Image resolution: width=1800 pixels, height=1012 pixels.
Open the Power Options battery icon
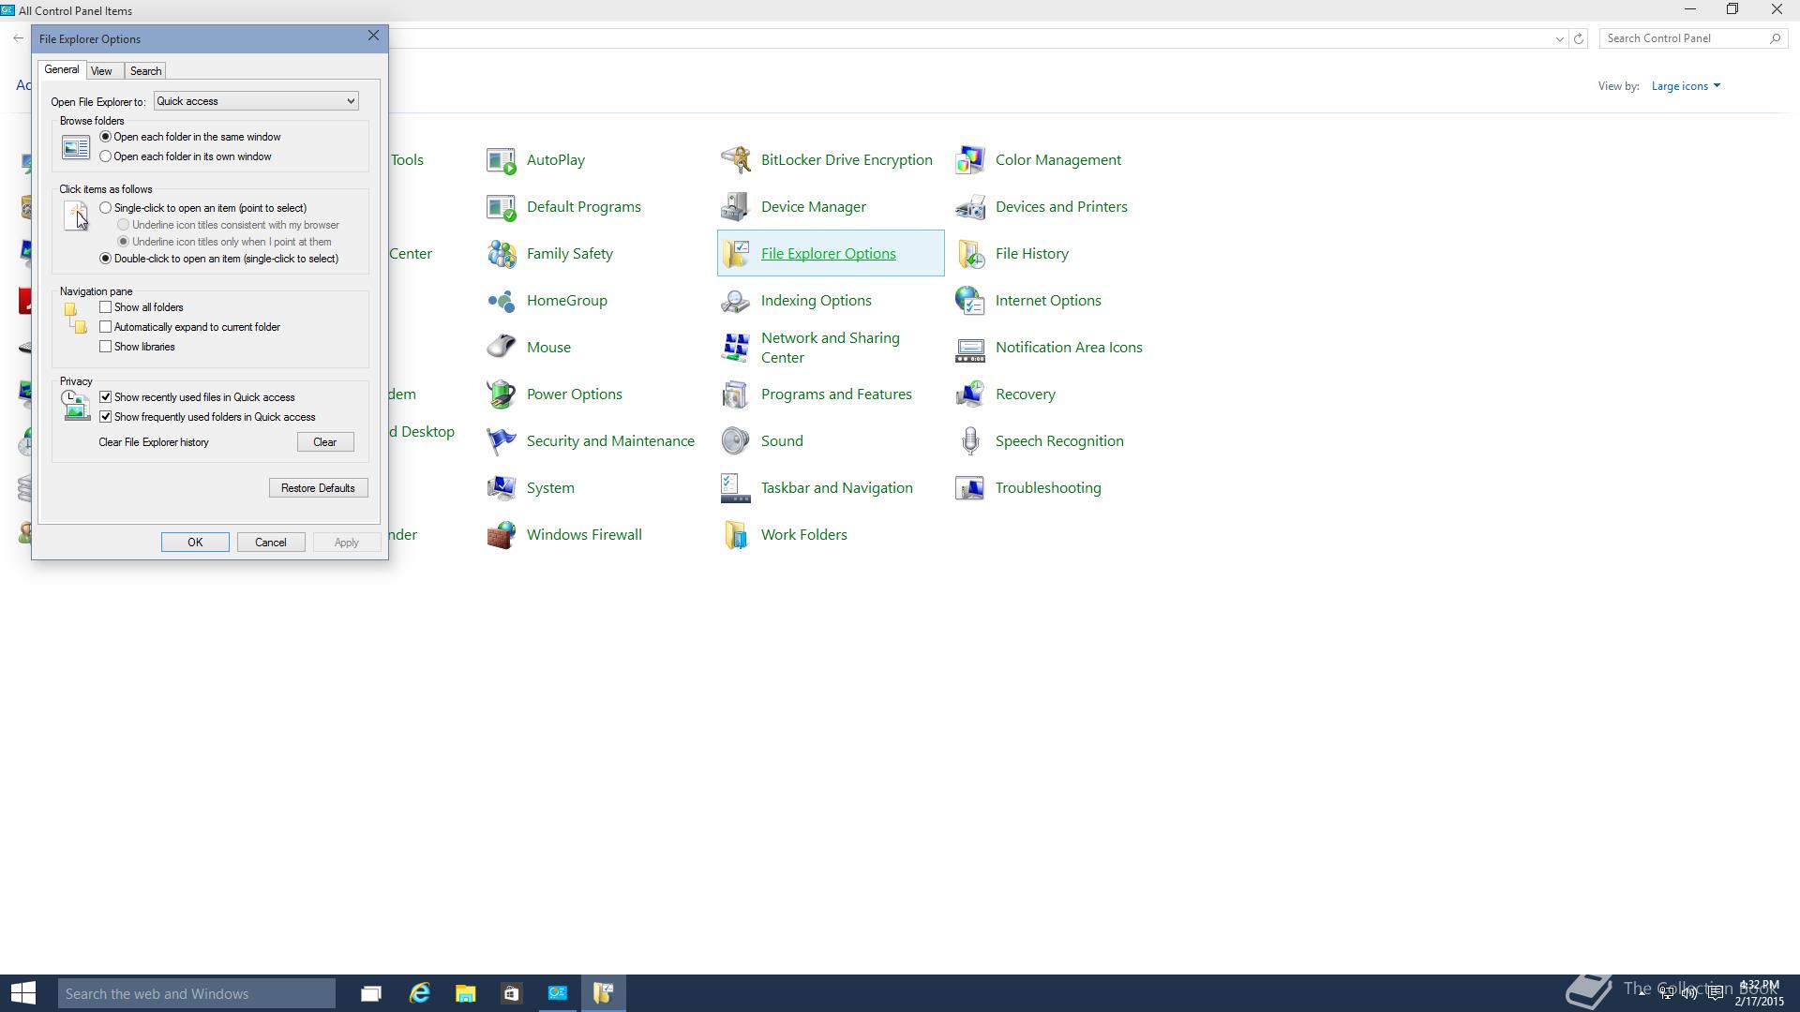pyautogui.click(x=502, y=394)
